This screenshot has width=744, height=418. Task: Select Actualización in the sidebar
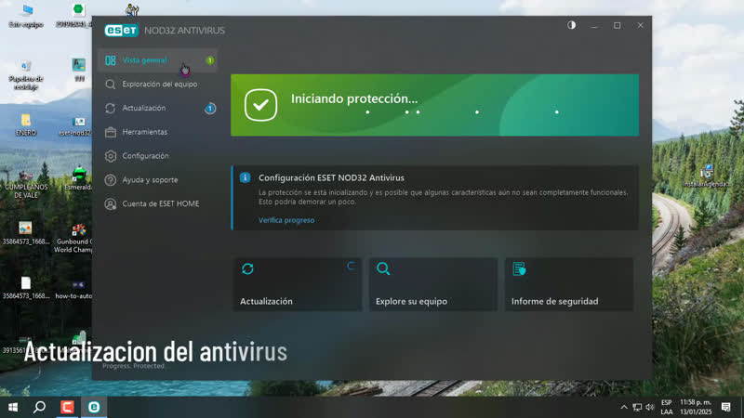pos(157,108)
